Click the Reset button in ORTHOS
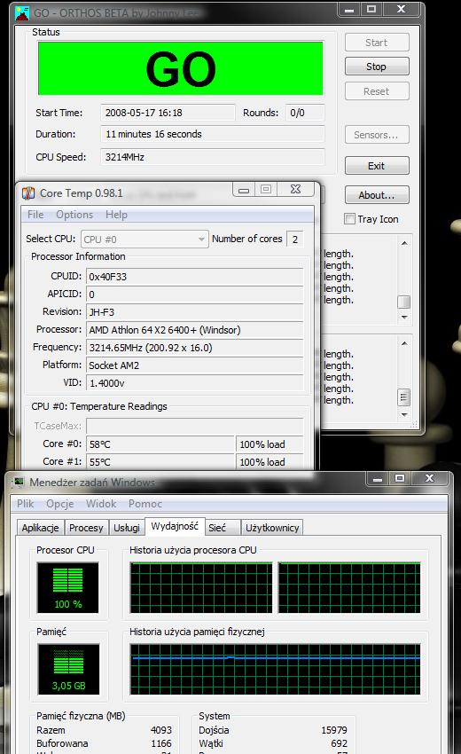 [x=377, y=90]
